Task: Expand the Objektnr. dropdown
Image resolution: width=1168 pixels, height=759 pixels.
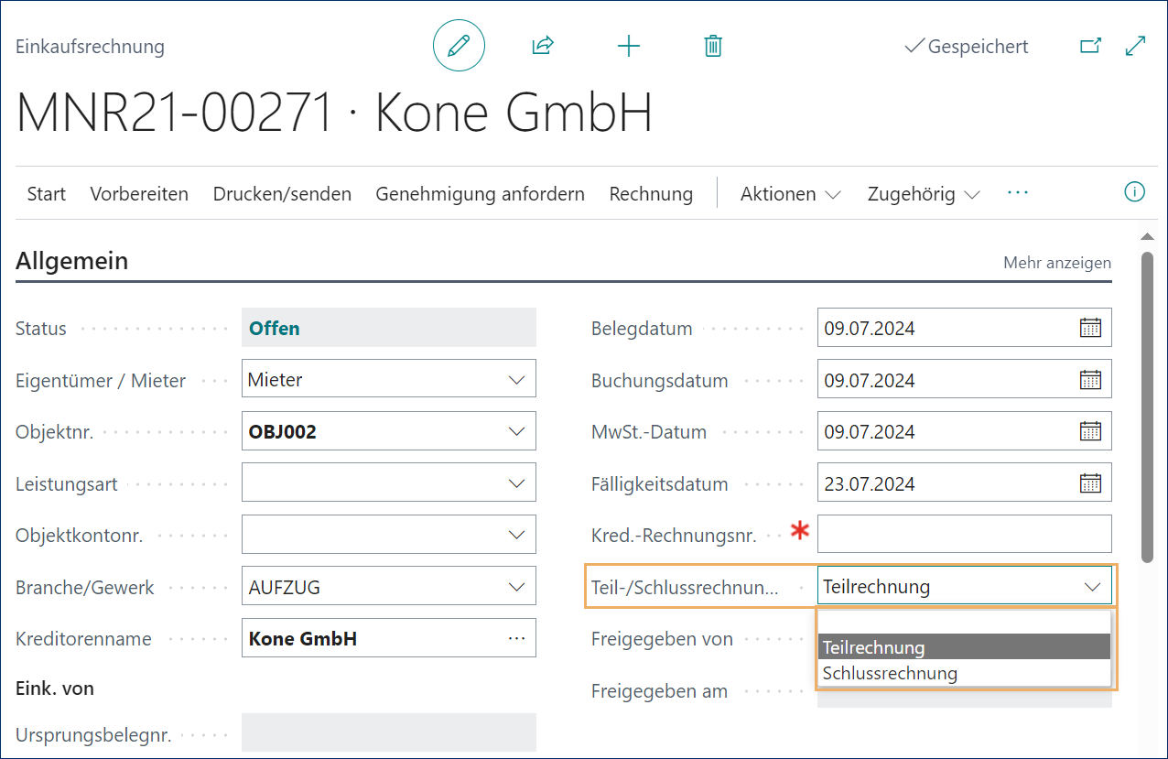Action: (519, 430)
